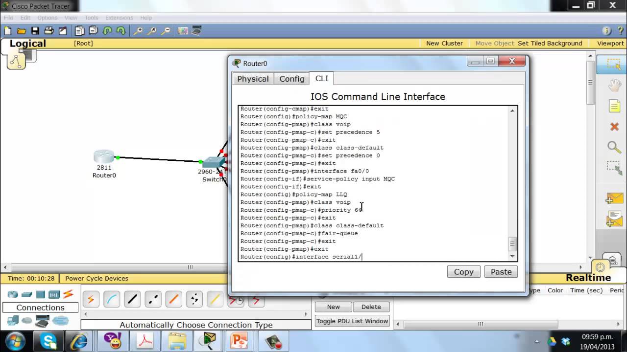Save the project with the floppy icon
This screenshot has height=352, width=627.
[x=35, y=31]
